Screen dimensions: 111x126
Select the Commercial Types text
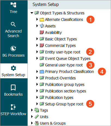[60, 46]
